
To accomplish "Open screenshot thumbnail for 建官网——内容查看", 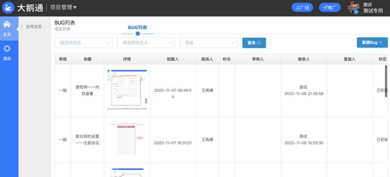I will [x=127, y=89].
